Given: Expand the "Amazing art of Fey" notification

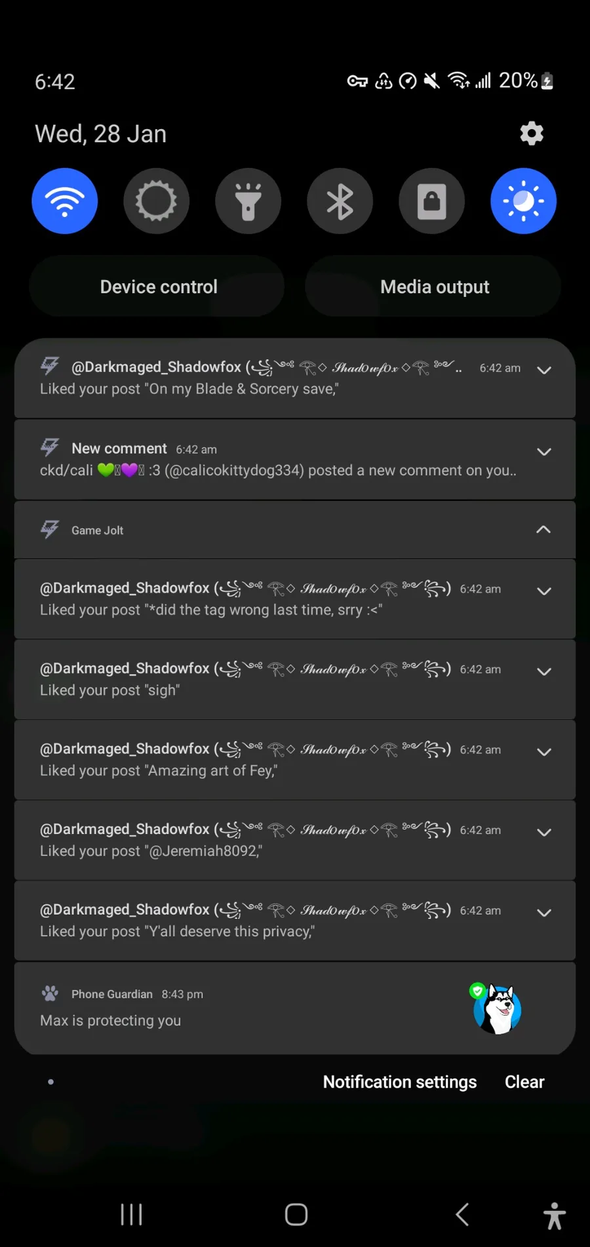Looking at the screenshot, I should pos(543,752).
